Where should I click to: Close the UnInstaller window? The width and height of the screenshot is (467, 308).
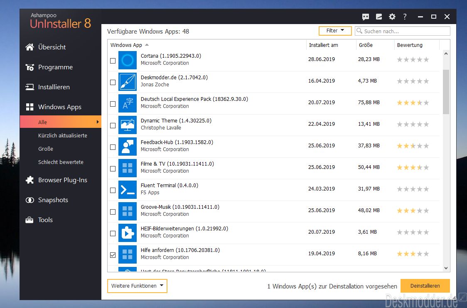(x=447, y=17)
